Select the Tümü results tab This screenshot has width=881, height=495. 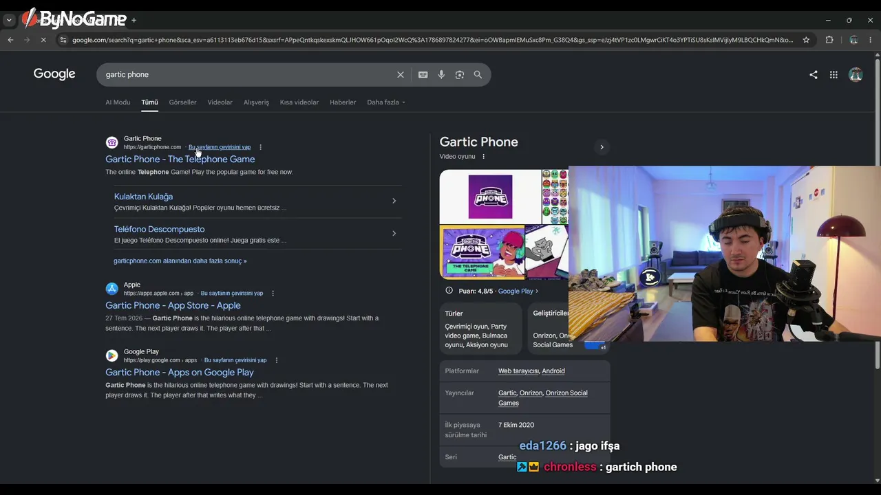[x=149, y=102]
